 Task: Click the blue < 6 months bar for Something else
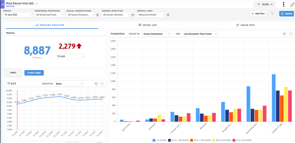248,104
